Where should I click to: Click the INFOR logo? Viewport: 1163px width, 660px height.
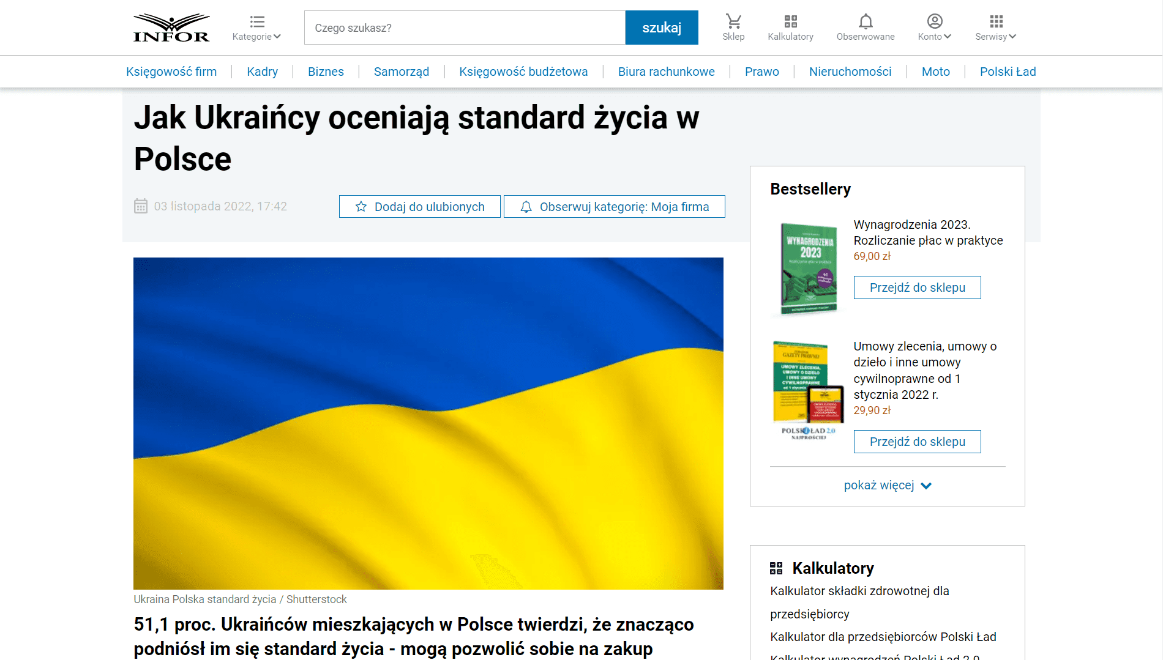coord(171,28)
